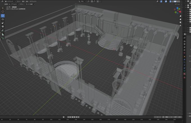Jump to next keyframe
This screenshot has width=191, height=123.
point(76,117)
